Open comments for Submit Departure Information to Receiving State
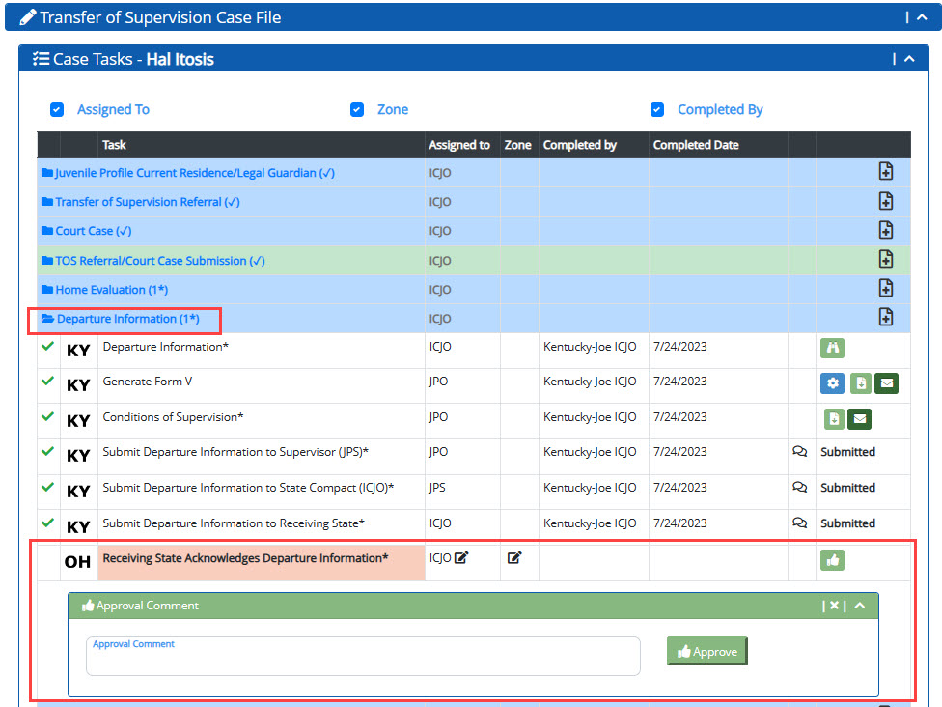This screenshot has width=942, height=707. [x=799, y=523]
